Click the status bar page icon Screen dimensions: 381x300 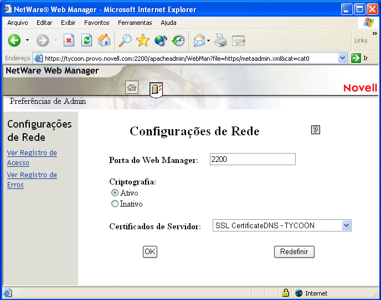[x=7, y=293]
